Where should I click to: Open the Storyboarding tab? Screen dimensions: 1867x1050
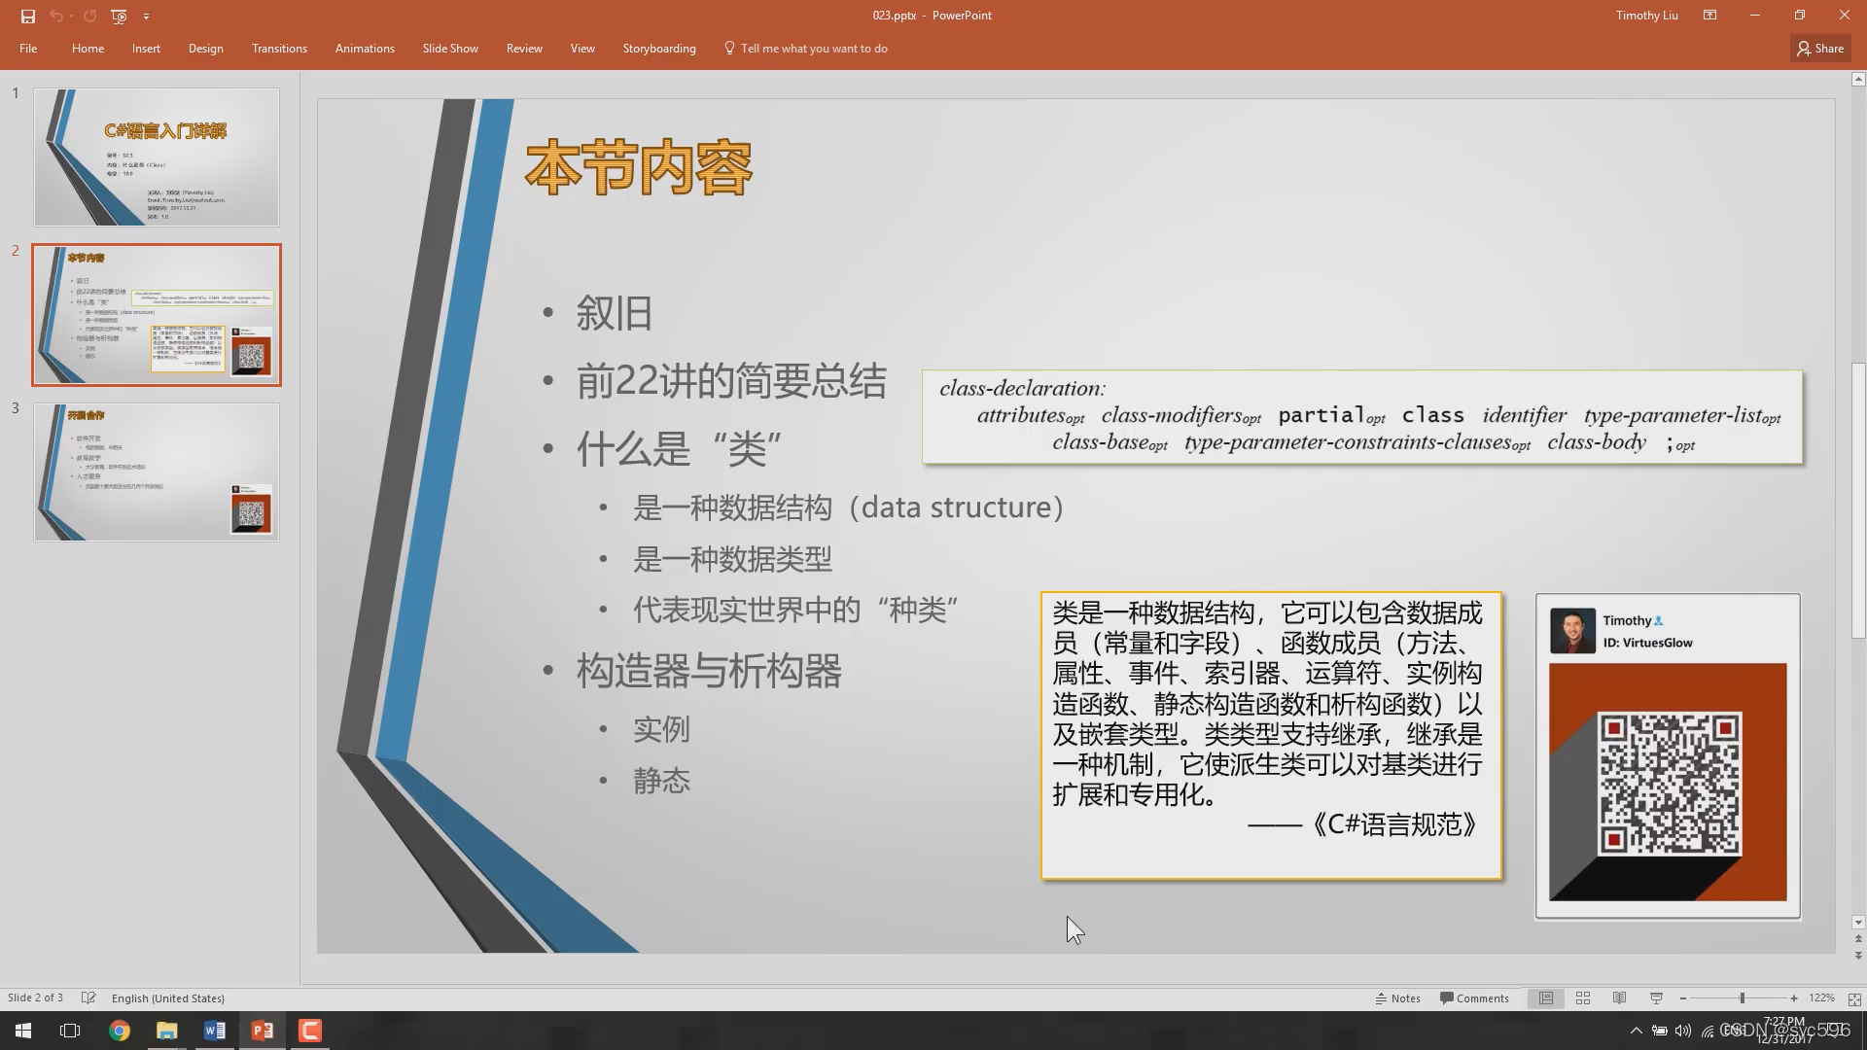point(658,49)
